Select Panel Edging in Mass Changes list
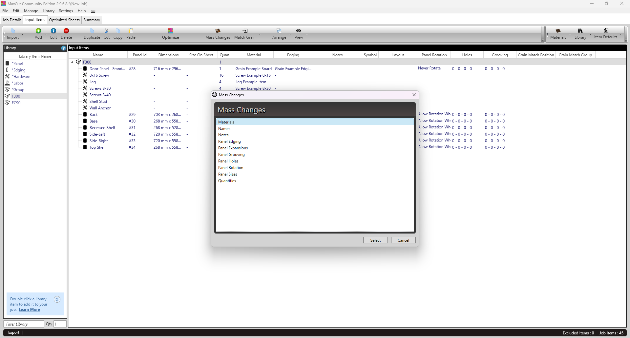This screenshot has width=630, height=338. click(x=315, y=141)
